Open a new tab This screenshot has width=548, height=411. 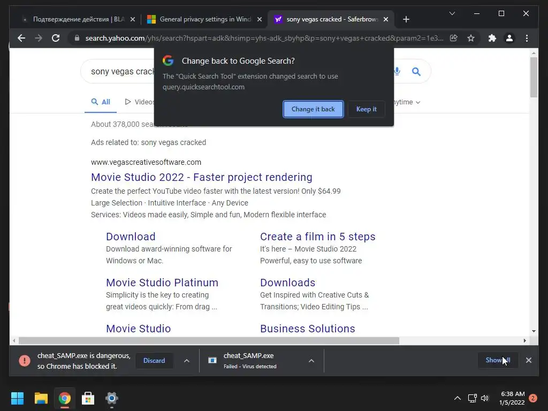click(406, 19)
